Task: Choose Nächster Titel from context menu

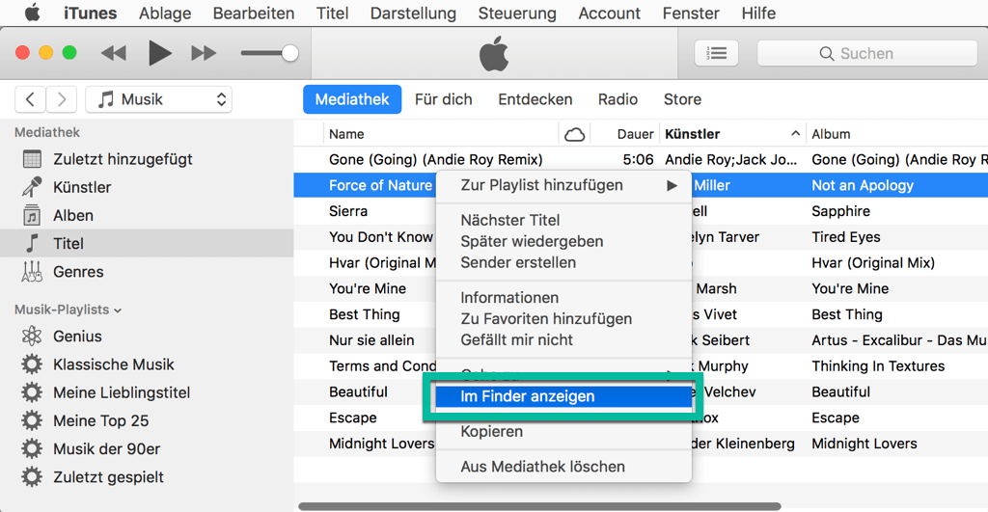Action: click(x=563, y=221)
